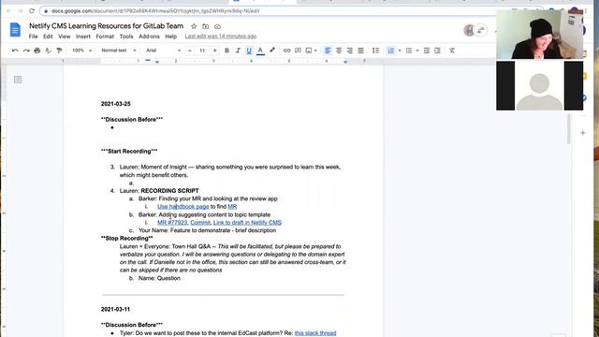The image size is (599, 337).
Task: Open the last edit history link
Action: pos(221,37)
